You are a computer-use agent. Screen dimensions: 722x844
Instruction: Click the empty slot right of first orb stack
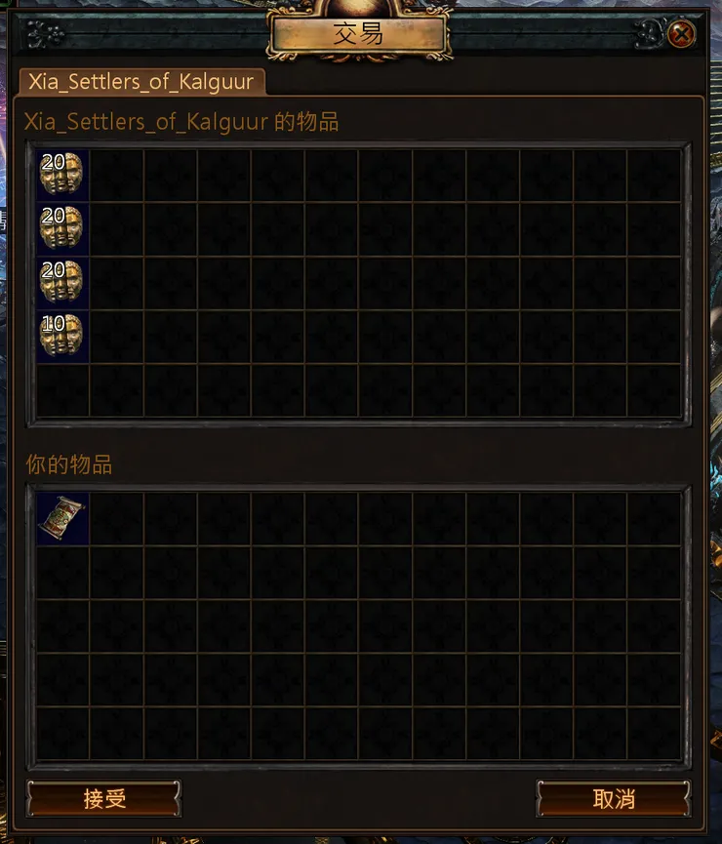click(116, 175)
